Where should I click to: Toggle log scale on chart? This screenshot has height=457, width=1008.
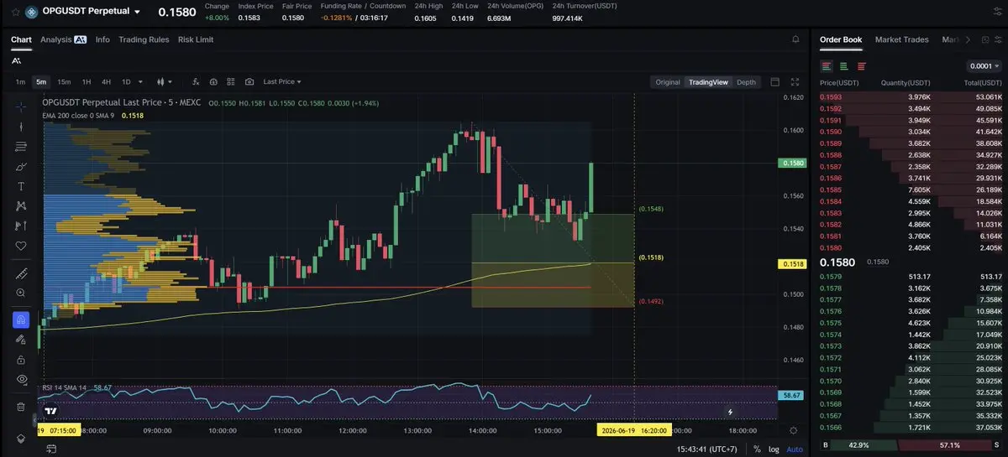pos(774,449)
